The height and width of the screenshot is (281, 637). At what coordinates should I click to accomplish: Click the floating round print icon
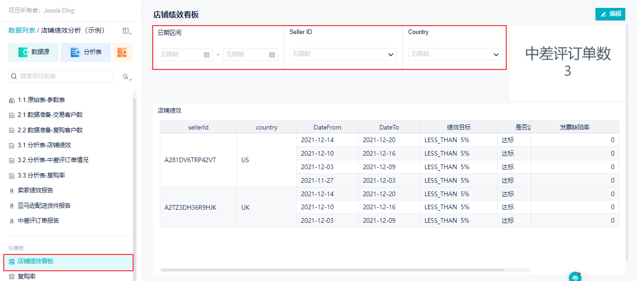pos(575,277)
